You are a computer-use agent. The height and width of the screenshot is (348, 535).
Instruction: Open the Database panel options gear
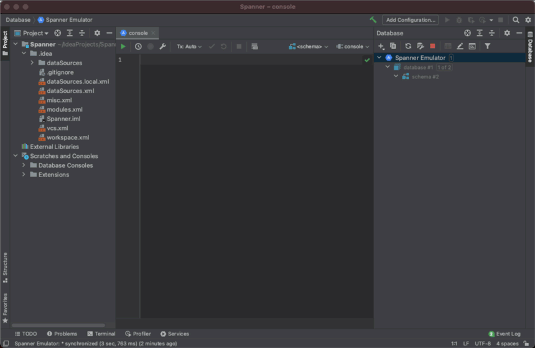pyautogui.click(x=507, y=33)
